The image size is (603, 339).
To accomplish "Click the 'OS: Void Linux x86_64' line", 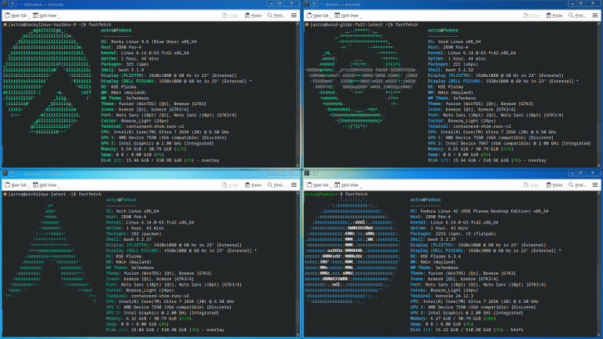I will pos(454,42).
